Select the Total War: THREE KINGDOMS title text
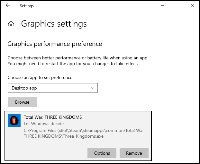This screenshot has width=200, height=164. click(53, 117)
